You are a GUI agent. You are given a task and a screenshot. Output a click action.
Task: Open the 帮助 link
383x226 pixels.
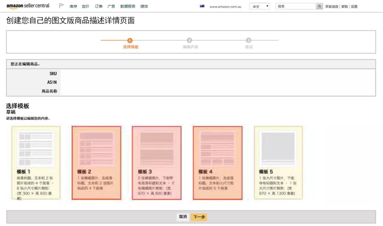pos(345,6)
